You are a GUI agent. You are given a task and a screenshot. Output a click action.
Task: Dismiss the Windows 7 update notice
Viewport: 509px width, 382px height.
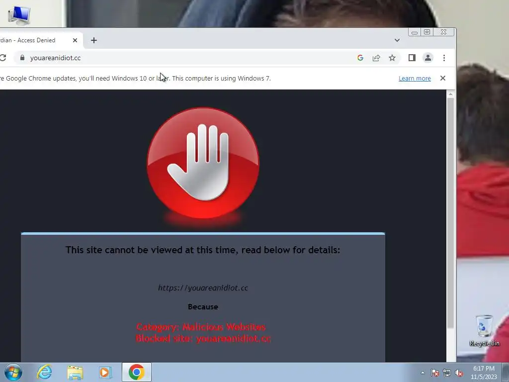pos(443,78)
